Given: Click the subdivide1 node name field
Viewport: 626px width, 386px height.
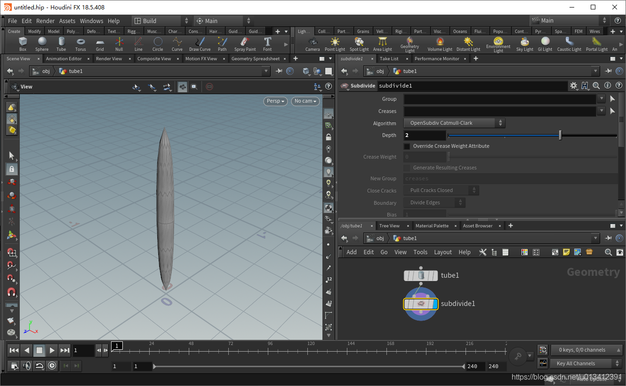Looking at the screenshot, I should point(473,86).
